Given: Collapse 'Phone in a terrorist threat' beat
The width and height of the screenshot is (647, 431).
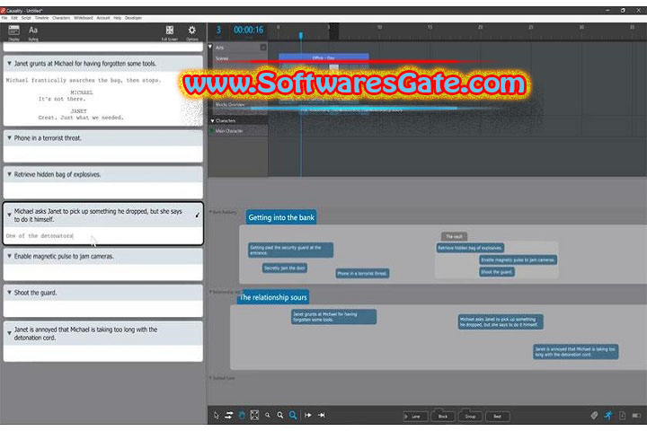Looking at the screenshot, I should (9, 137).
